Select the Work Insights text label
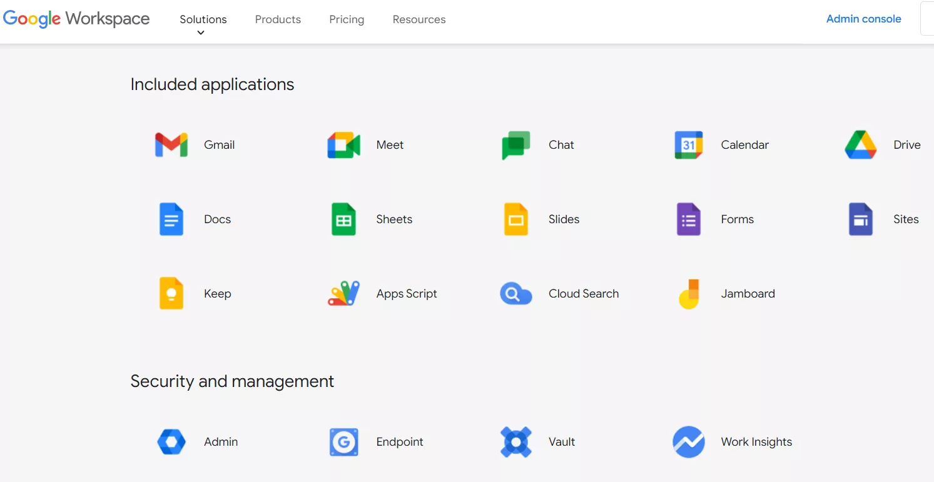This screenshot has width=934, height=482. pos(756,442)
